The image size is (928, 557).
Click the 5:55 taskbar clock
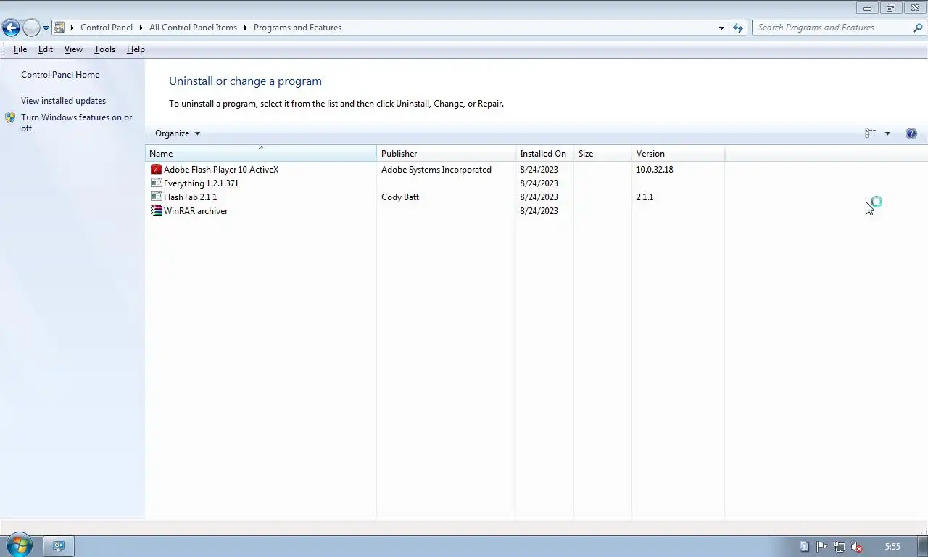point(892,547)
